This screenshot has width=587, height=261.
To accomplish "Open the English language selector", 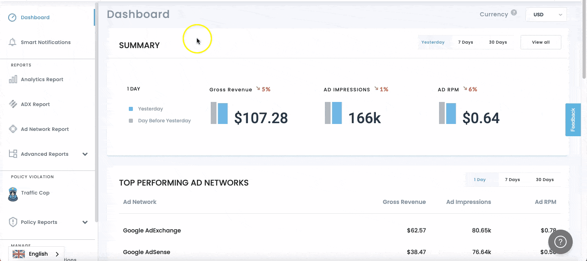I will [36, 254].
